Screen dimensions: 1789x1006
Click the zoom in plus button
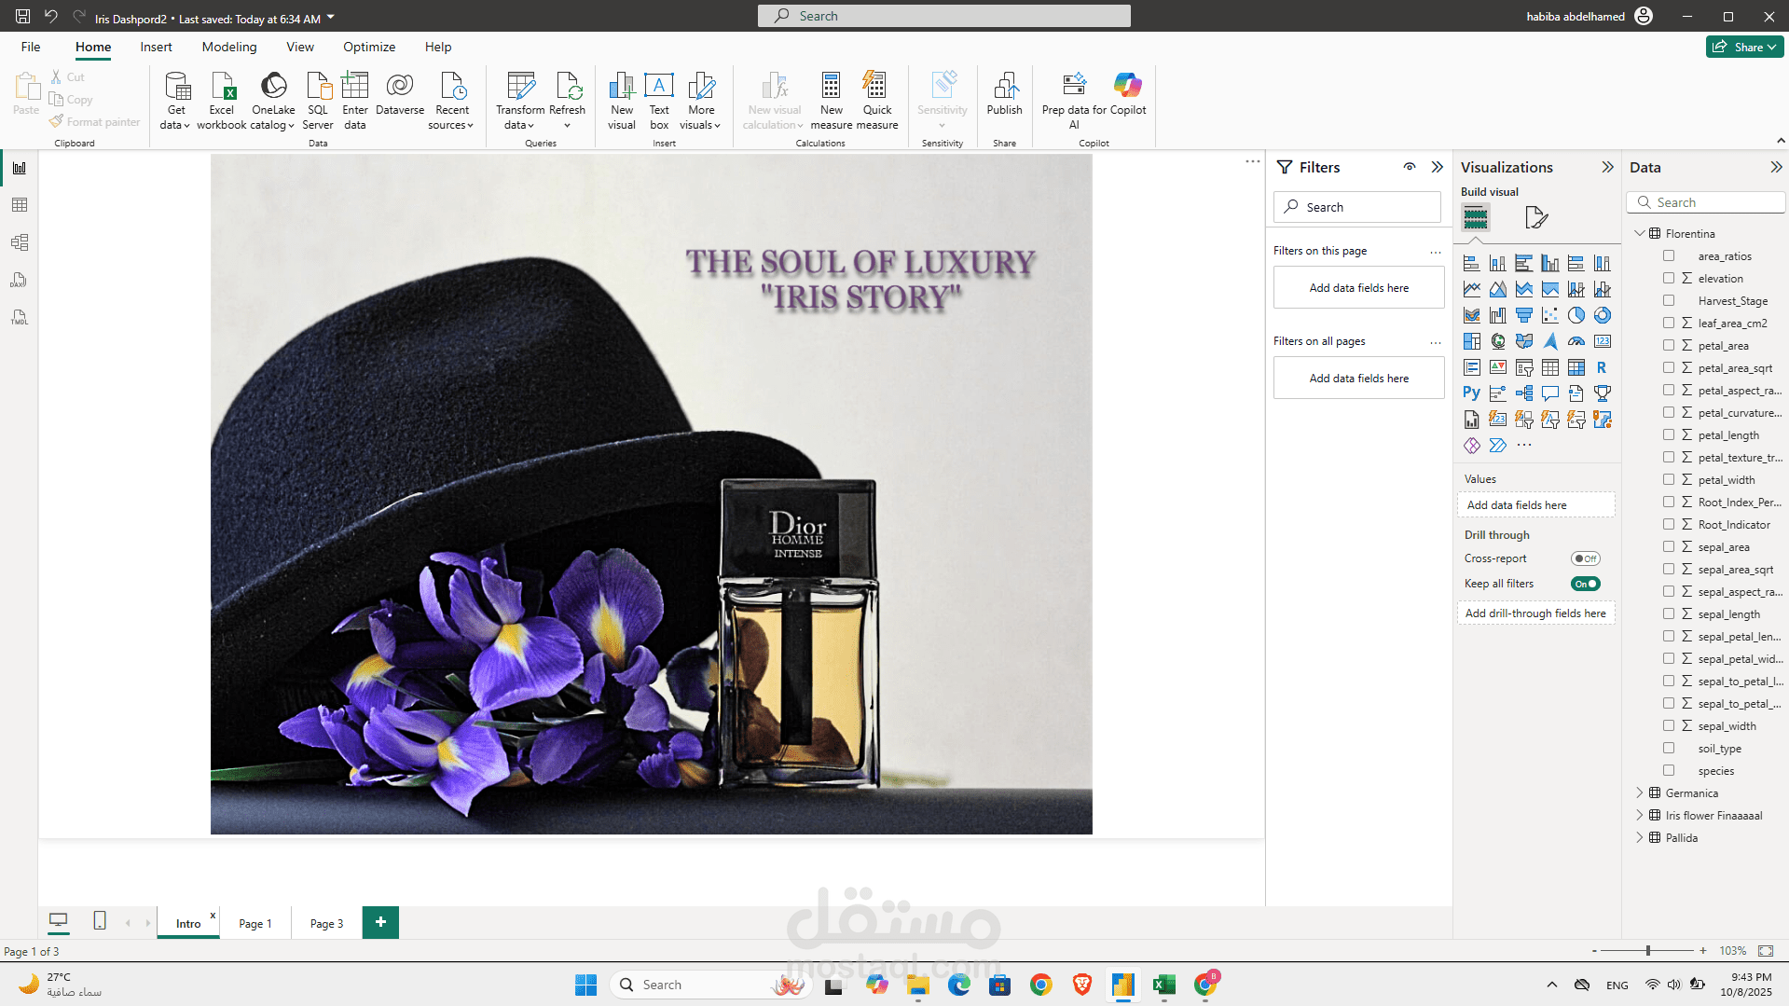pos(1703,951)
